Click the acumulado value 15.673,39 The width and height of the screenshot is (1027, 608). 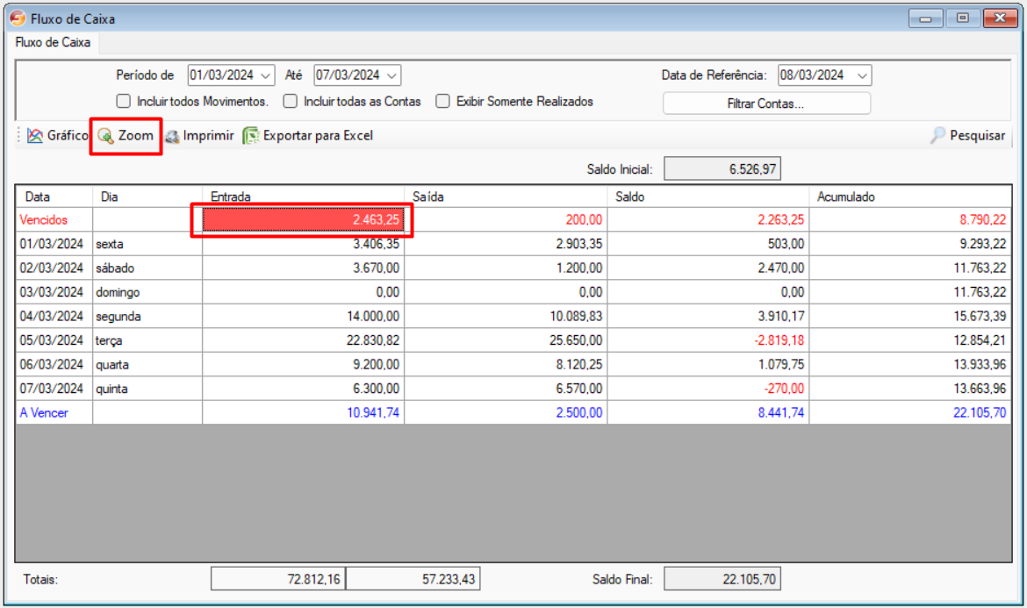click(980, 317)
